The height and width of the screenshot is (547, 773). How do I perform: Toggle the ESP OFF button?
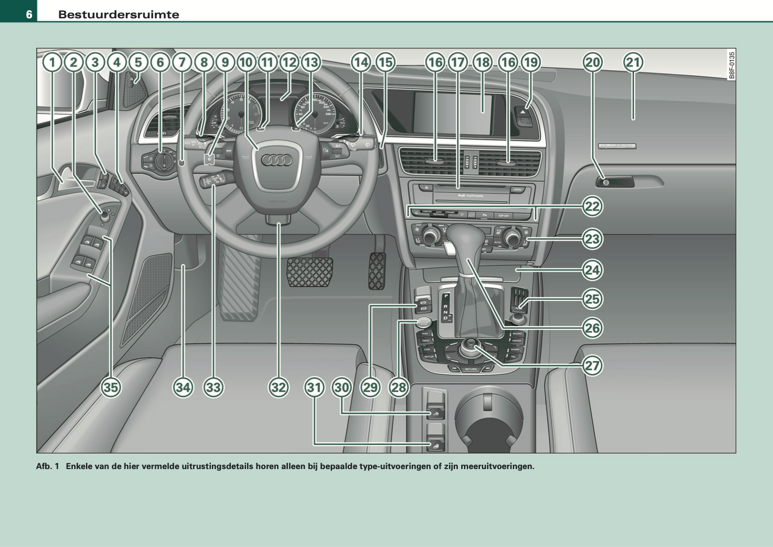pos(503,216)
